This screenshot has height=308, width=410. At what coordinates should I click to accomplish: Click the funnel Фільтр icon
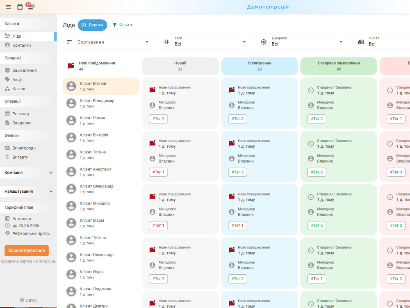point(114,25)
